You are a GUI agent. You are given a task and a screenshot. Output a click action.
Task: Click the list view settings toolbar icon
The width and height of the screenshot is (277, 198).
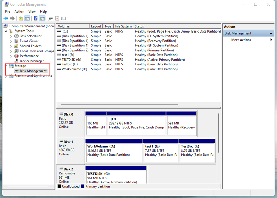point(63,18)
